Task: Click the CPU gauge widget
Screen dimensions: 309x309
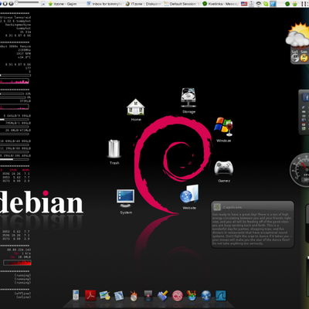Action: coord(300,171)
